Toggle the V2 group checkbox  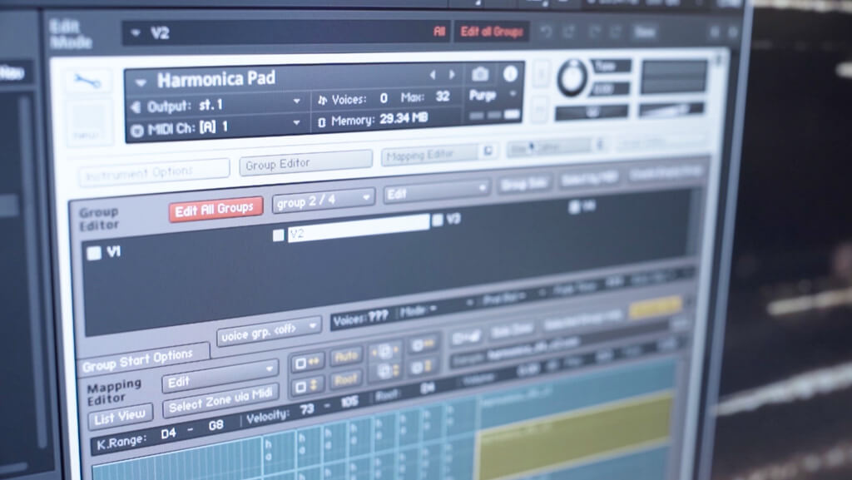[x=278, y=235]
